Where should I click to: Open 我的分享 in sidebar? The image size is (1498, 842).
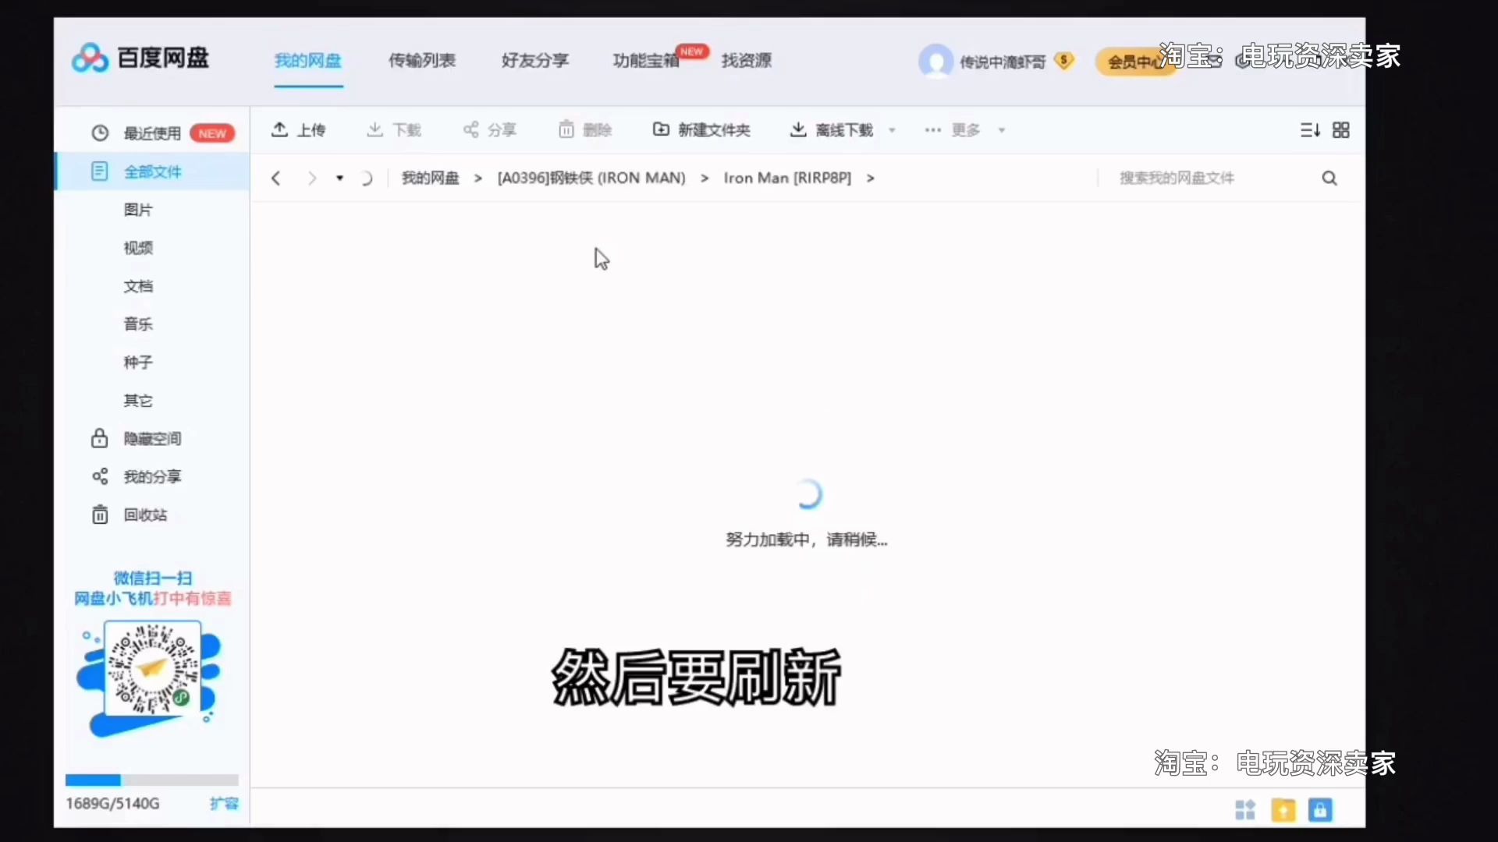152,476
